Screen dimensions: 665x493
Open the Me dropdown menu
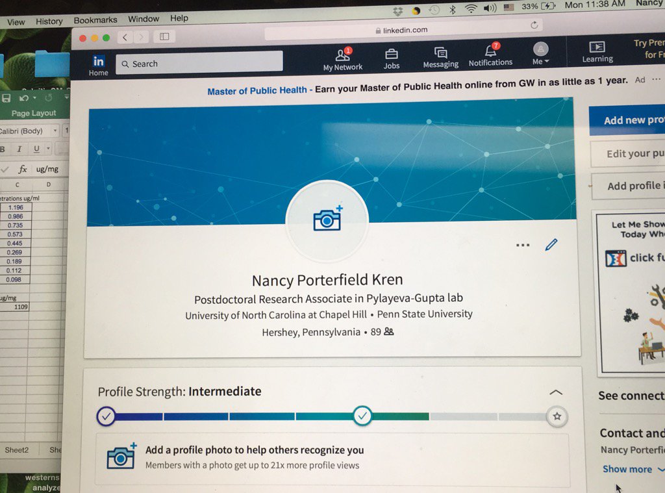[x=541, y=53]
